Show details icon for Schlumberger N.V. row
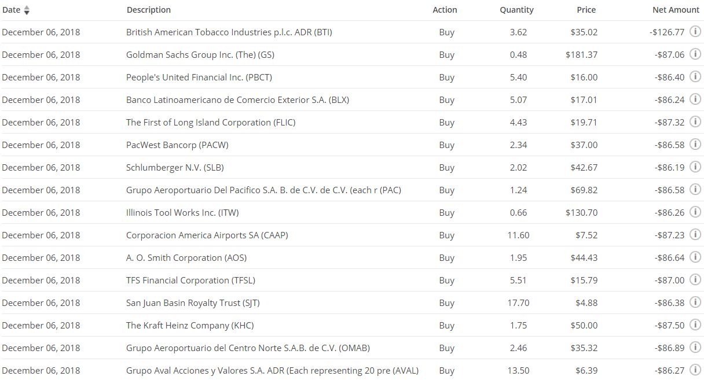 point(695,167)
